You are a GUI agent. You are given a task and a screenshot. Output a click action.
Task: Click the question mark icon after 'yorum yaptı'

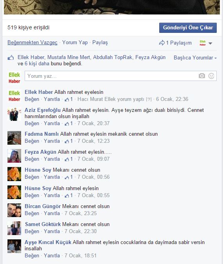click(x=149, y=99)
